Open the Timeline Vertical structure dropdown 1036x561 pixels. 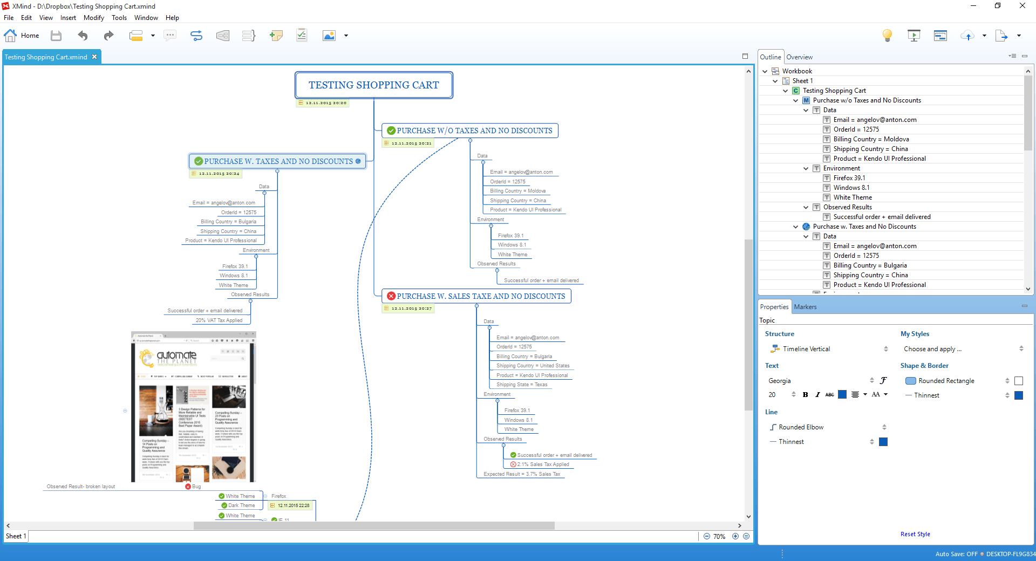(x=885, y=349)
